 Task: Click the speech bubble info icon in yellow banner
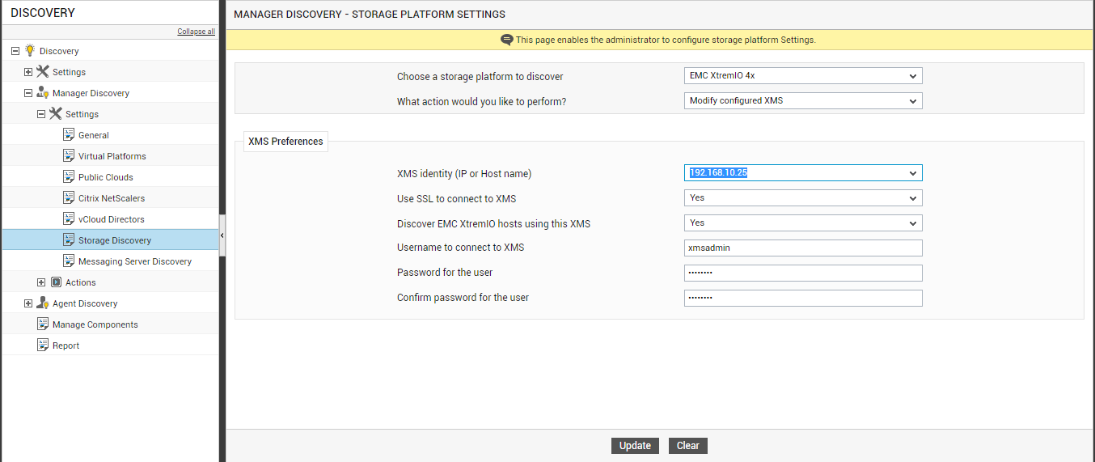click(507, 40)
